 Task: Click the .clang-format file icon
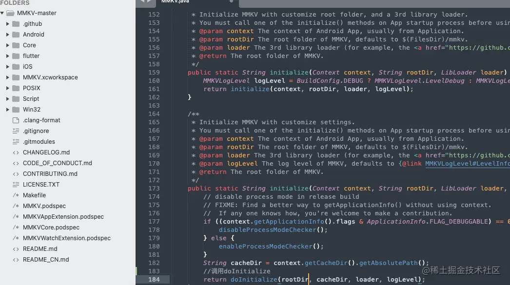(16, 120)
